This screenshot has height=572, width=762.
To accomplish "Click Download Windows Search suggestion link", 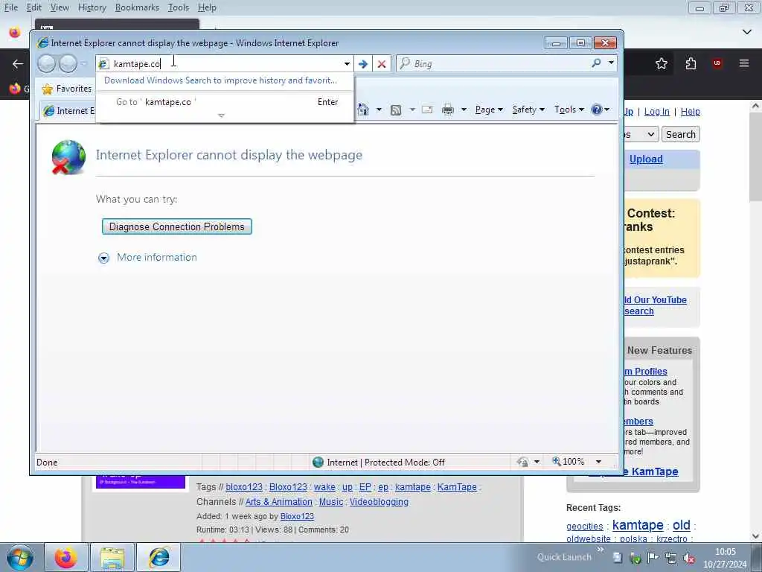I will (x=220, y=80).
